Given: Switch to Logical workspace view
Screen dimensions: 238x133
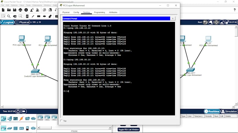Looking at the screenshot, I should [x=7, y=22].
